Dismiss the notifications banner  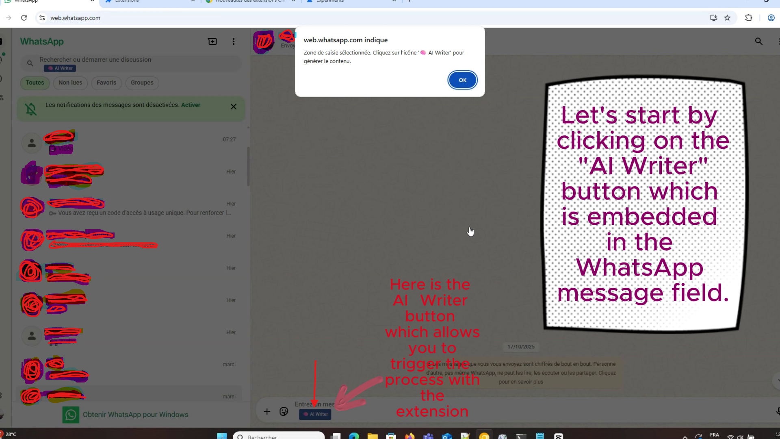pyautogui.click(x=234, y=106)
